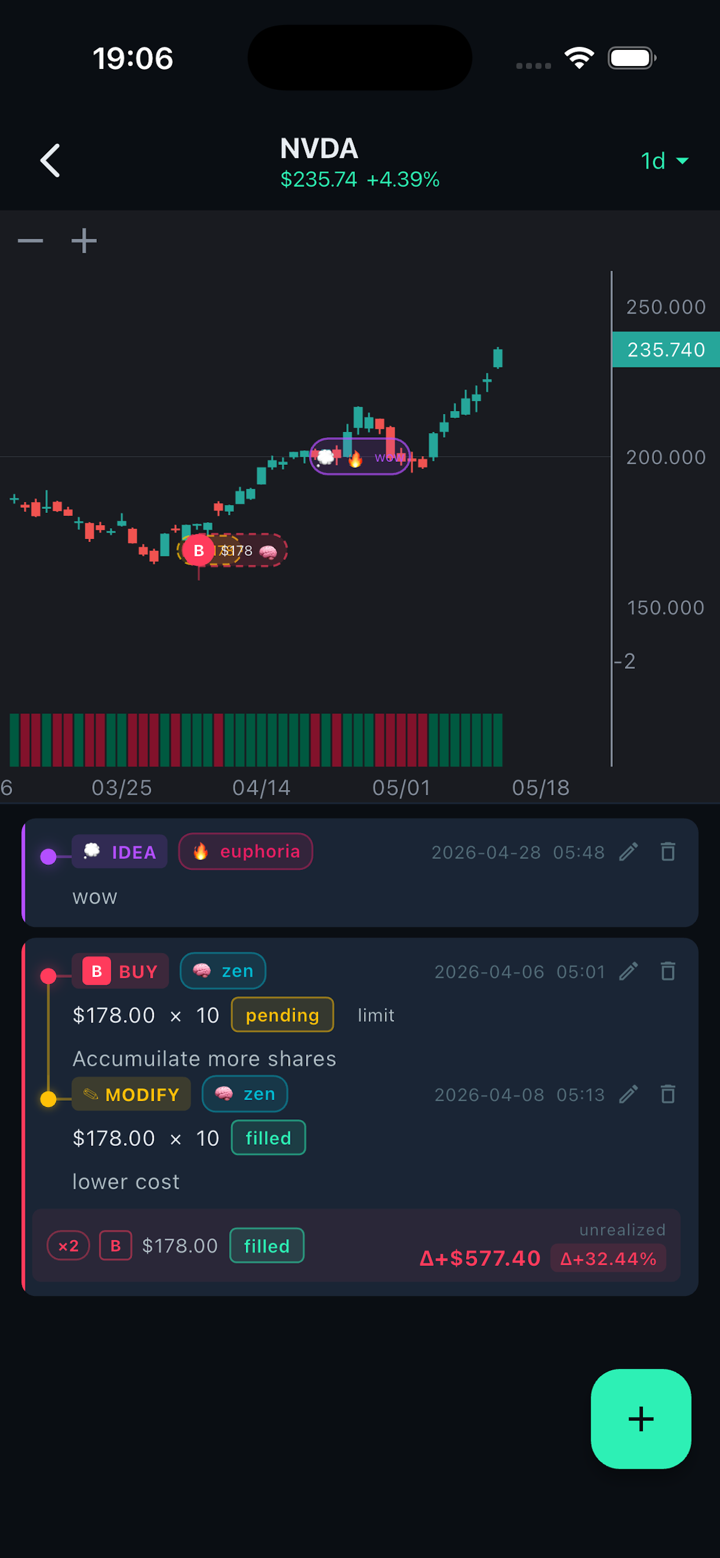Viewport: 720px width, 1558px height.
Task: Tap the 'lower cost' note
Action: tap(126, 1181)
